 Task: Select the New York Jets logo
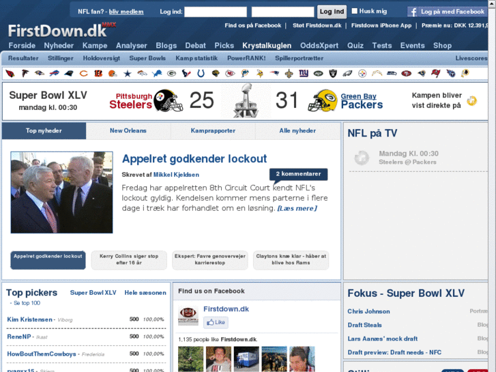[318, 74]
